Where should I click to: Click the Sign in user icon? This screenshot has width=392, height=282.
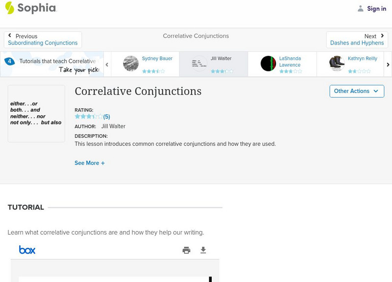pos(361,8)
